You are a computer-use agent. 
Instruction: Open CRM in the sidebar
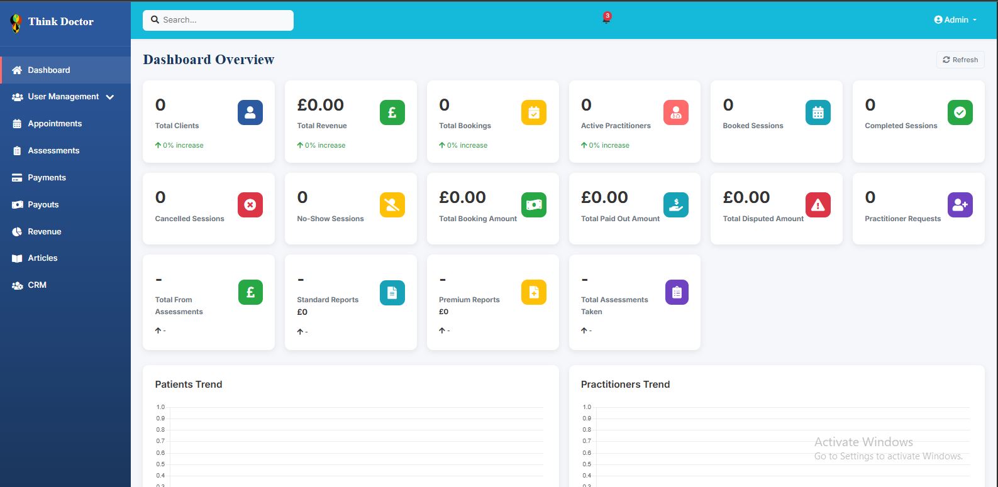click(65, 285)
